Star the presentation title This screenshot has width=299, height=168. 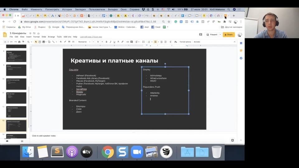[x=30, y=33]
